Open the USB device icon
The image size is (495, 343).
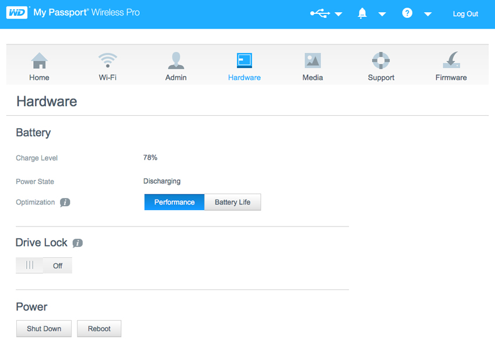[320, 13]
